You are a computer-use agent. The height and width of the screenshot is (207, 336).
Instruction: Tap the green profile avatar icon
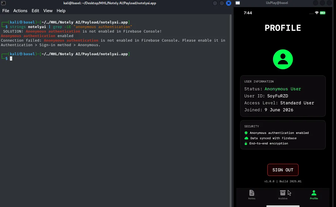(x=283, y=59)
